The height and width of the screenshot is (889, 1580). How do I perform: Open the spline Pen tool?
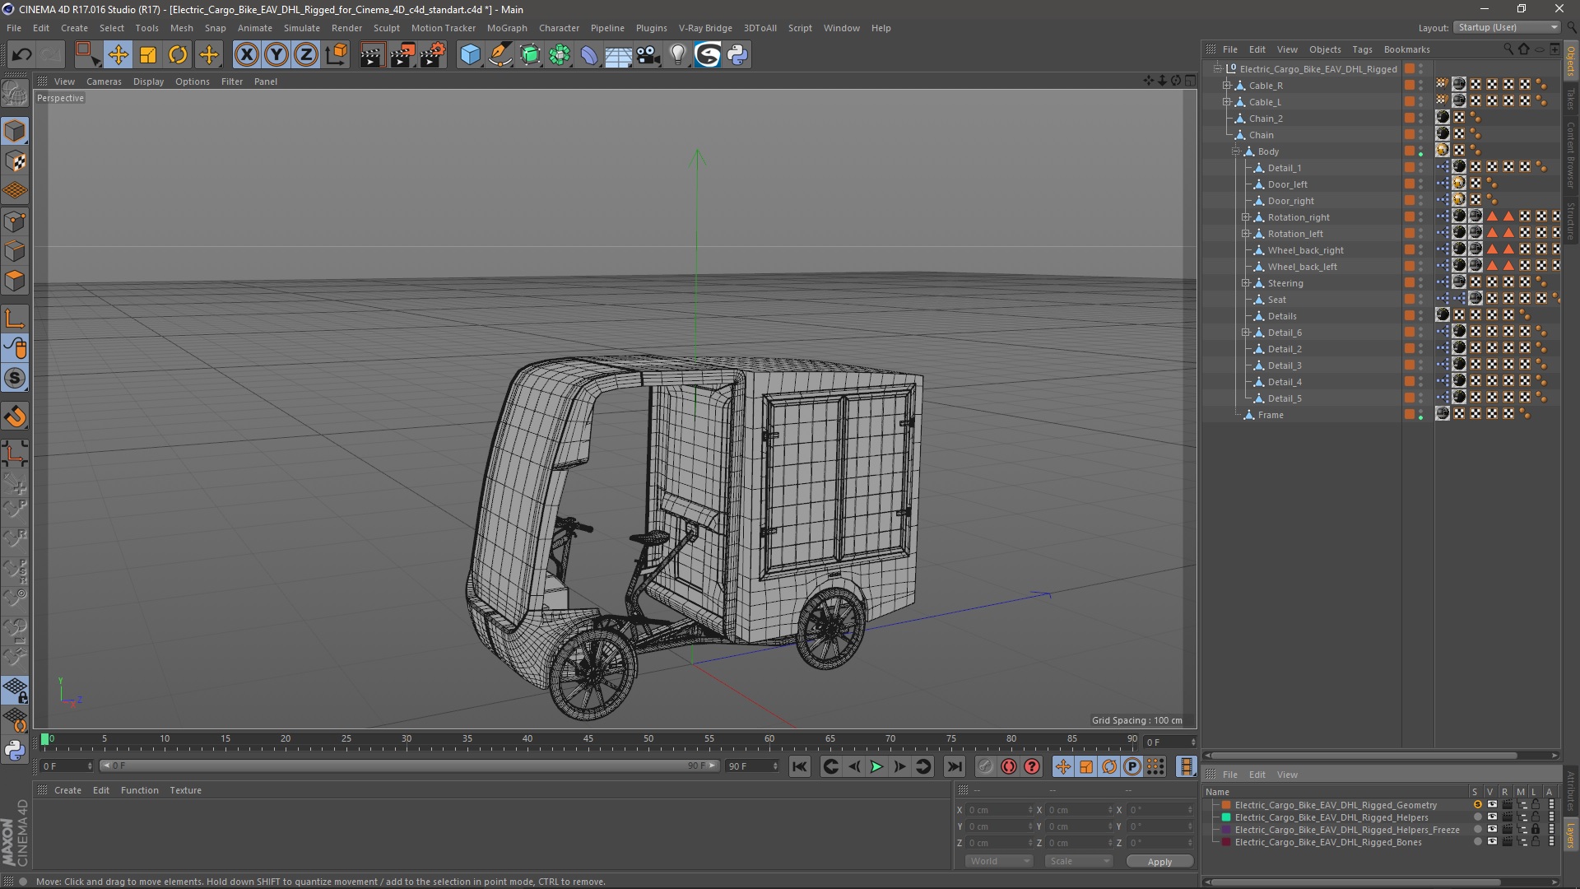500,55
